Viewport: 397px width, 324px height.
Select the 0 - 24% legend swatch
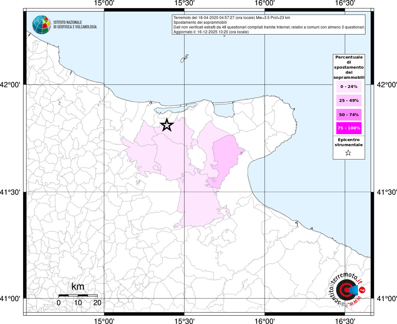tap(349, 86)
